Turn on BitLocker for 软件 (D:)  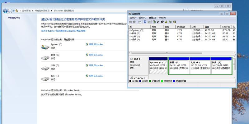[x=96, y=55]
